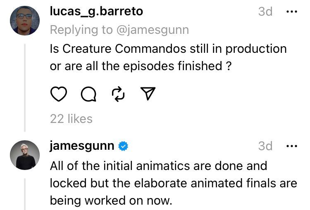Viewport: 310px width, 210px height.
Task: Click jamesgunn's blue verified badge
Action: (x=123, y=146)
